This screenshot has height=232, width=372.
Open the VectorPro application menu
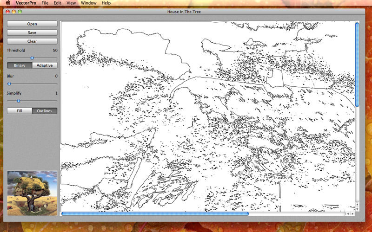click(26, 3)
